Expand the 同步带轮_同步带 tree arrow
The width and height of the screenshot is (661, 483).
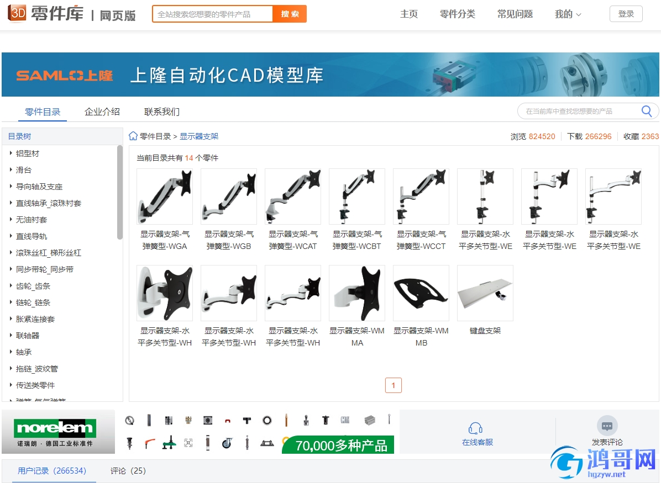tap(11, 269)
